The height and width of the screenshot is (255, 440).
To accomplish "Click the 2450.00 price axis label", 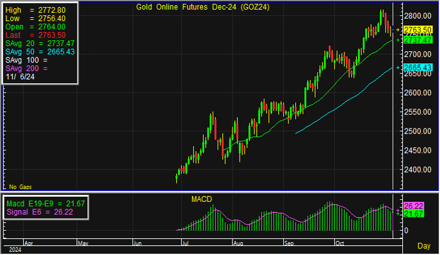I will pos(418,151).
